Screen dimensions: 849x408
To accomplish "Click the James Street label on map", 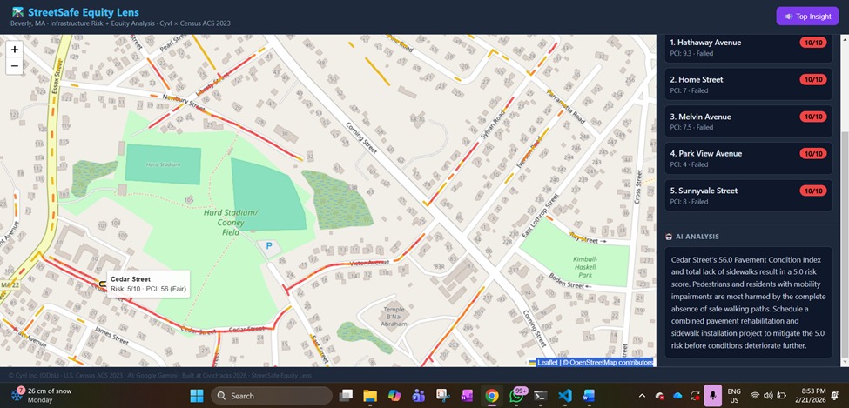I will pyautogui.click(x=111, y=334).
